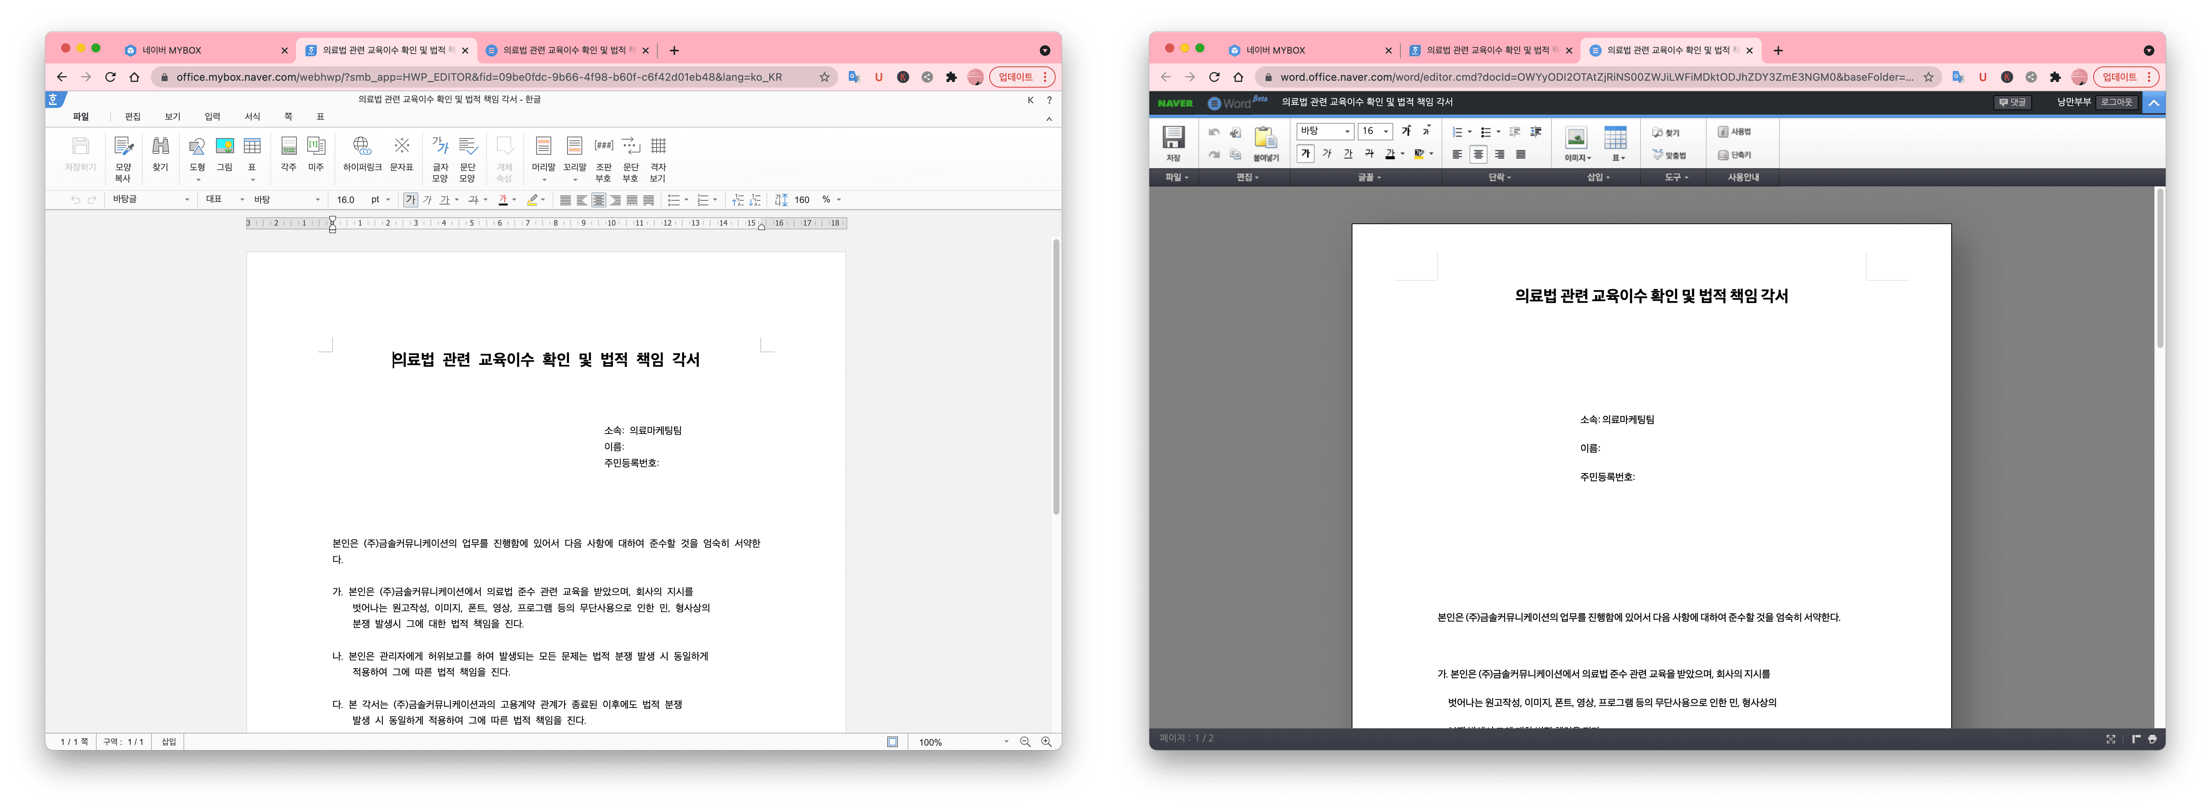Show 문단 부호 paragraph marks in Hangul editor
This screenshot has width=2211, height=809.
pyautogui.click(x=631, y=159)
